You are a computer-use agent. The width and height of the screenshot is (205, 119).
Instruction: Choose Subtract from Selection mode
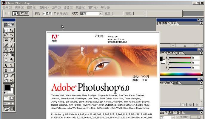[x=23, y=13]
